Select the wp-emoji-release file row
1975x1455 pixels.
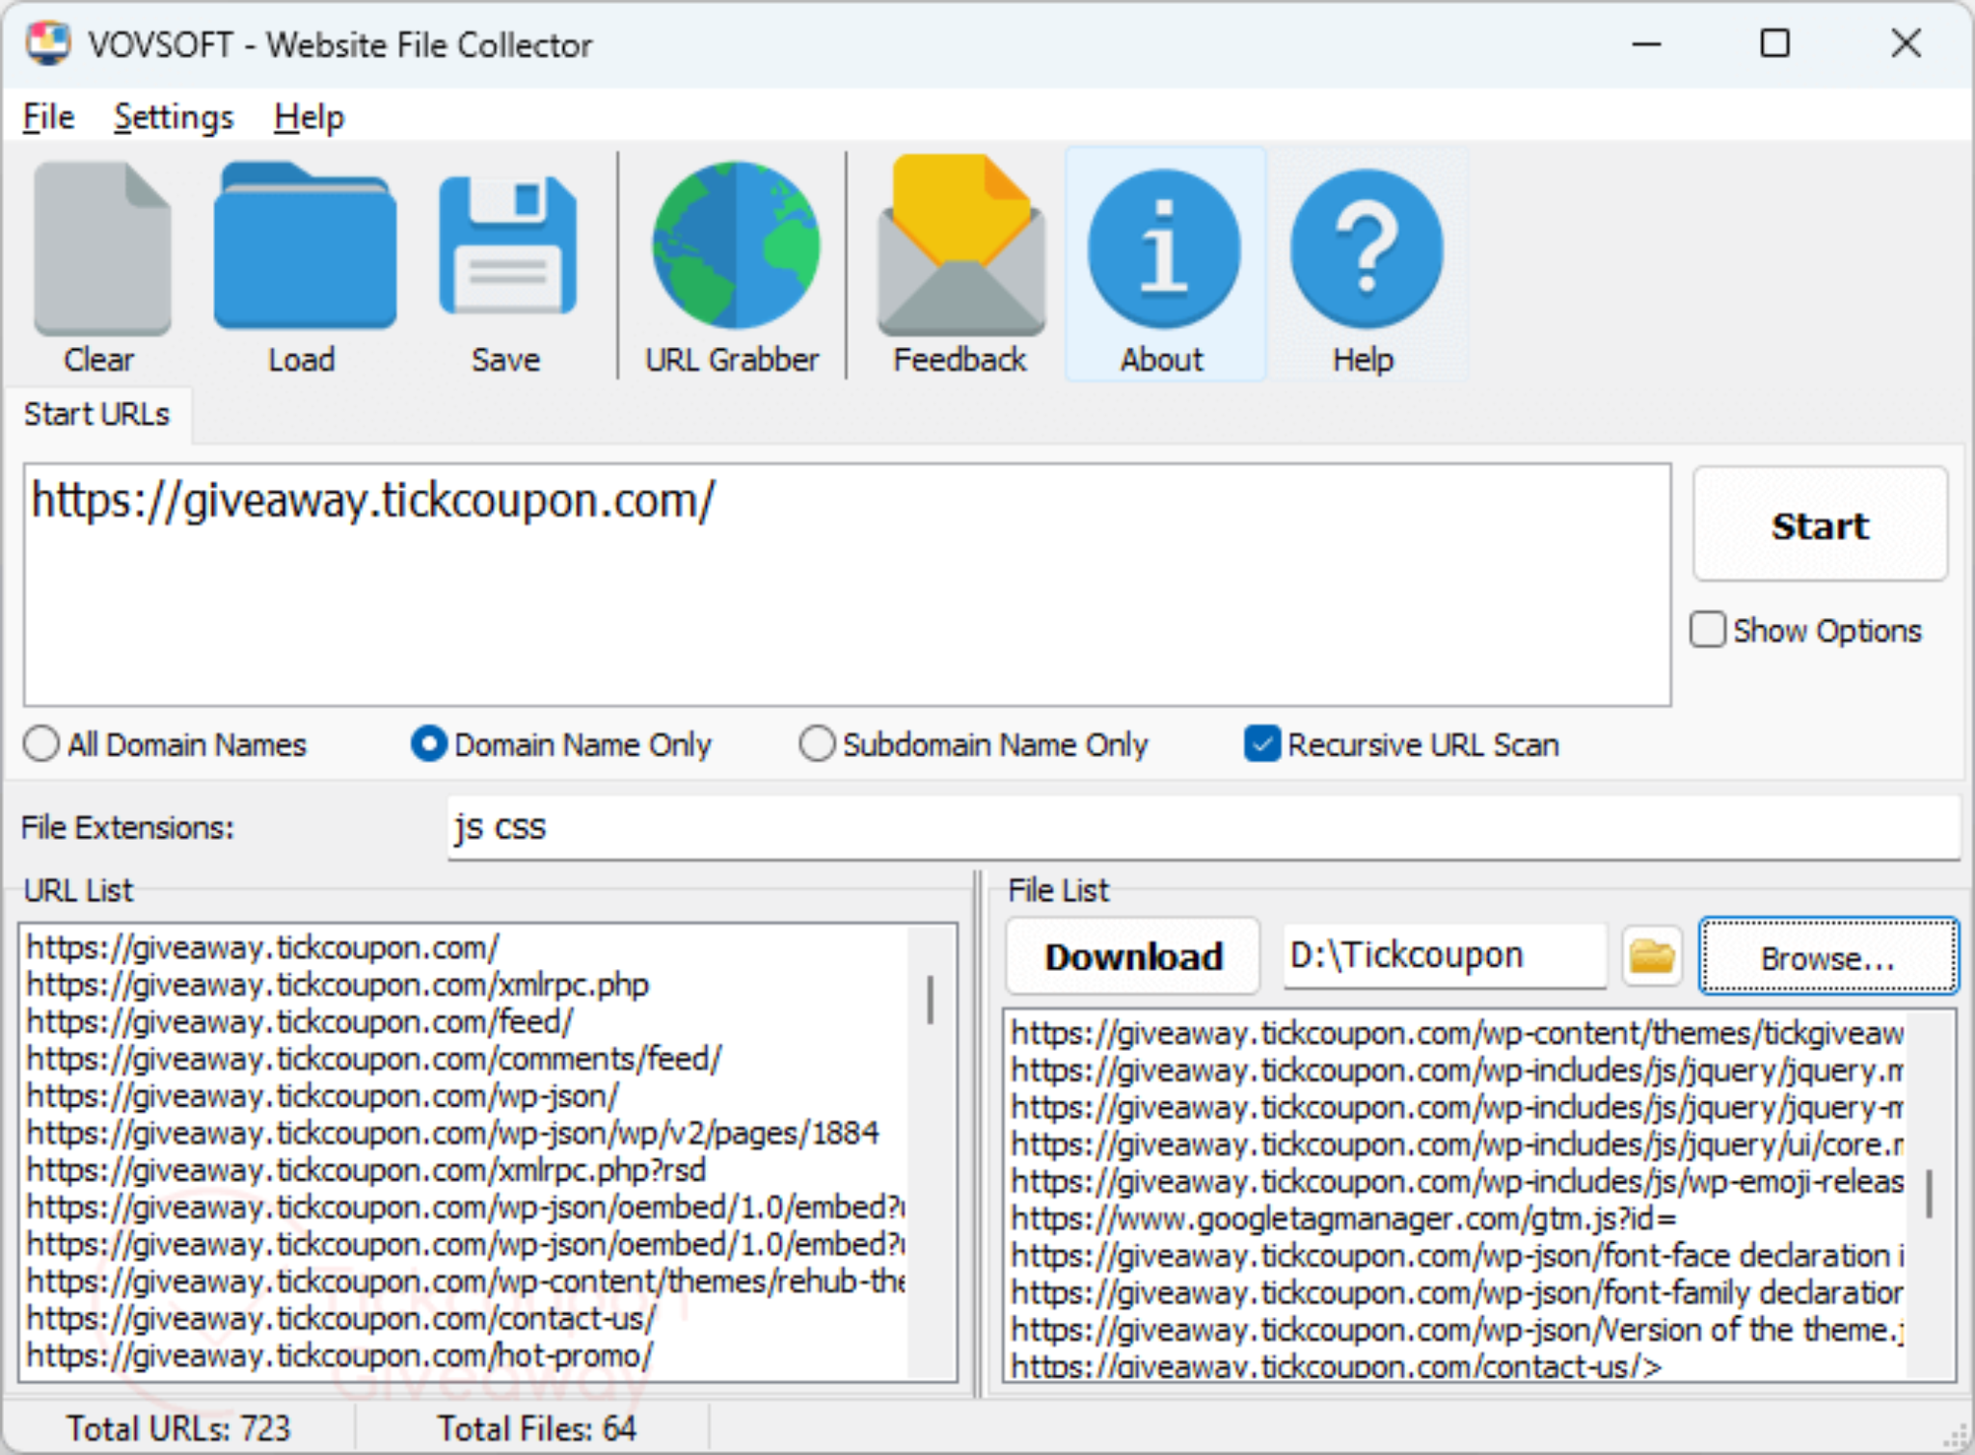click(x=1456, y=1182)
